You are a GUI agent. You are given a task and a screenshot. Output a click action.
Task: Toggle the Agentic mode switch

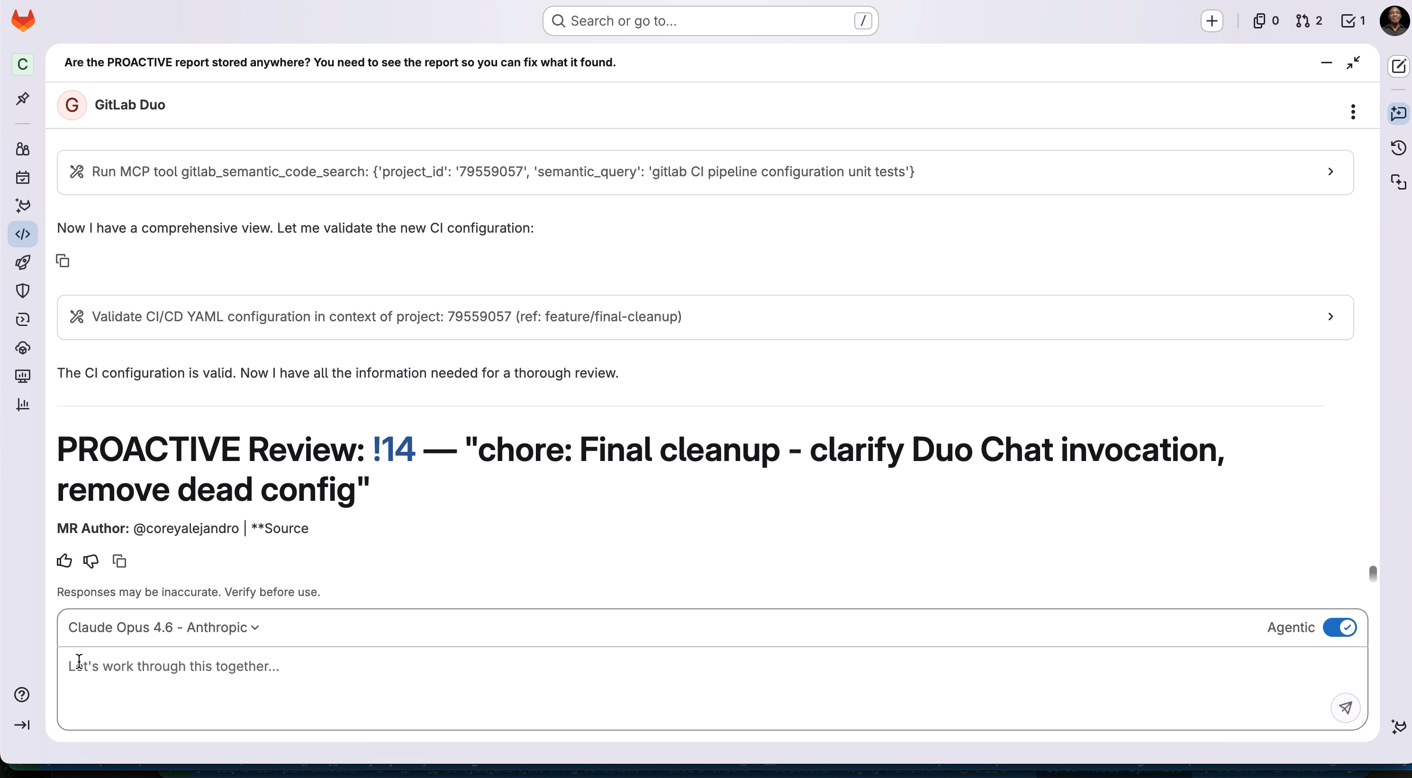click(x=1339, y=627)
